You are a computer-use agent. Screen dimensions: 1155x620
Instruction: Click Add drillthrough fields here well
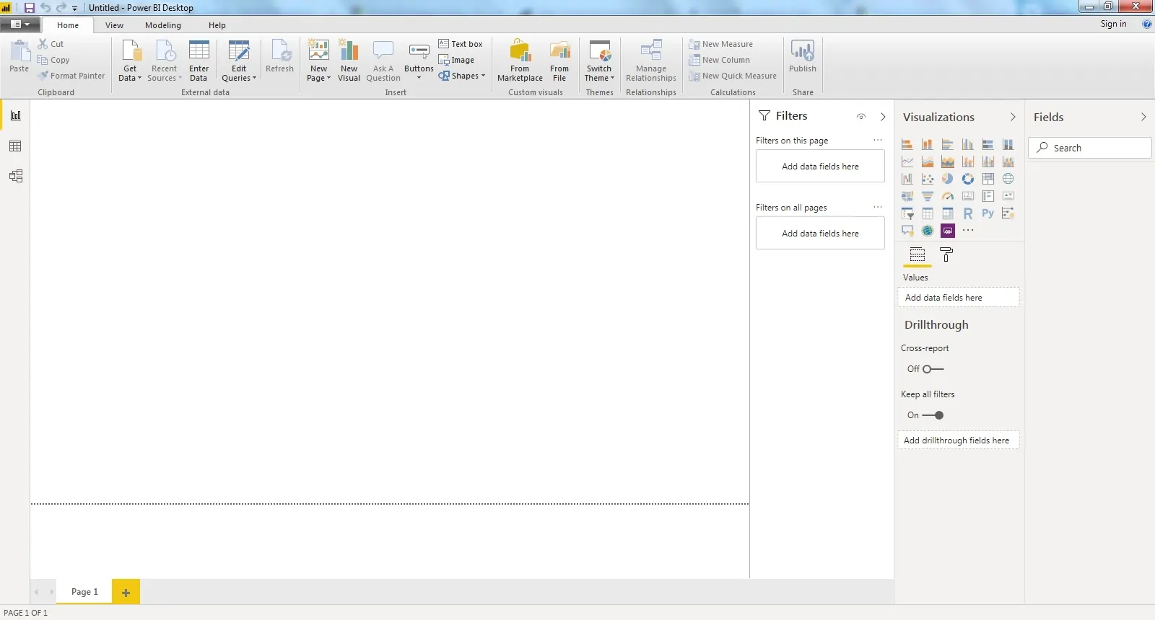[959, 440]
